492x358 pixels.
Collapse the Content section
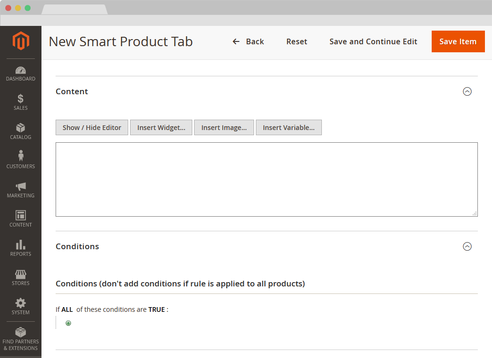pos(467,92)
